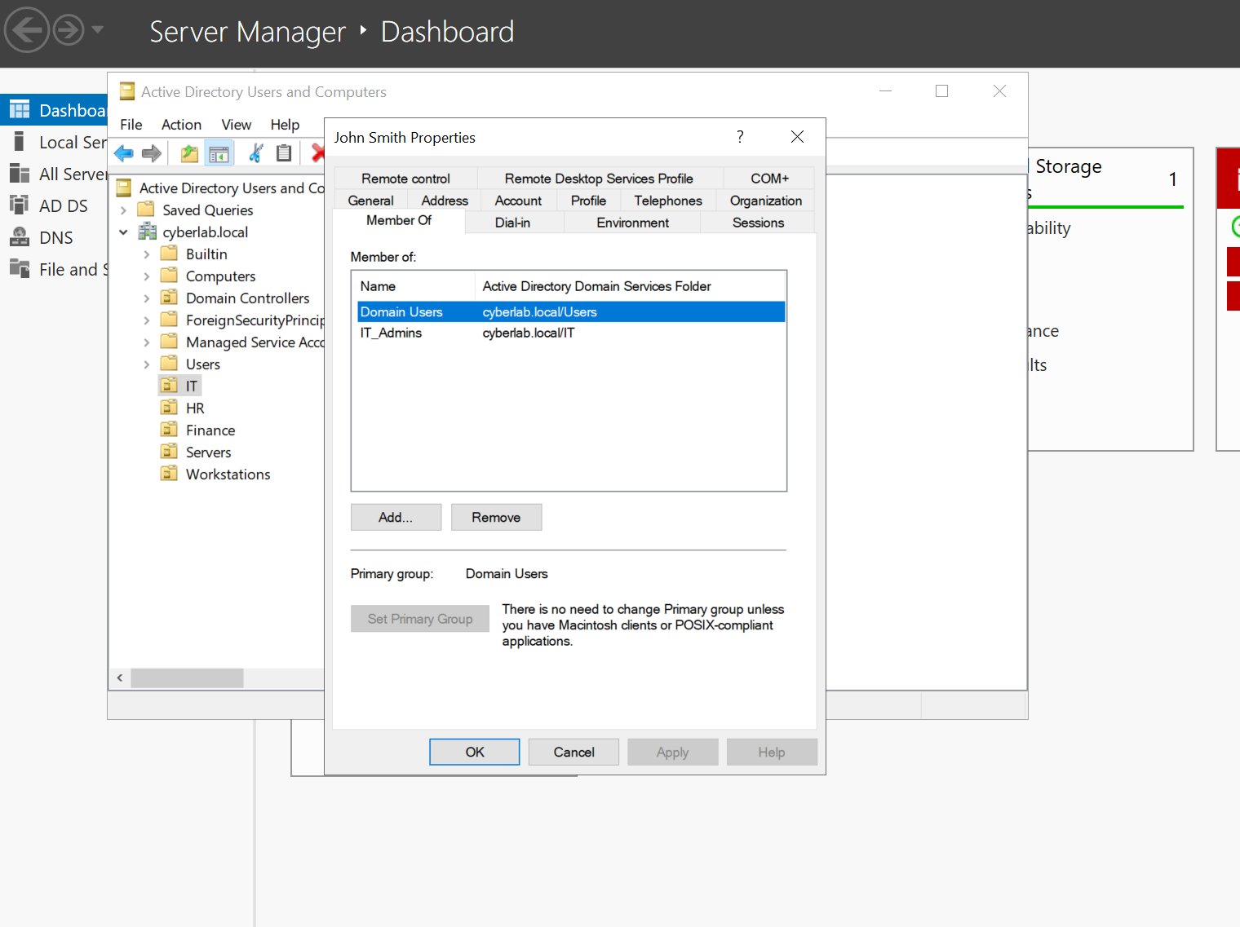Screen dimensions: 1240x927
Task: Click the Local Server icon in sidebar
Action: click(x=20, y=142)
